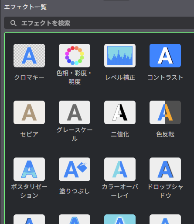Click the magnifying glass search icon
This screenshot has height=224, width=194.
14,23
